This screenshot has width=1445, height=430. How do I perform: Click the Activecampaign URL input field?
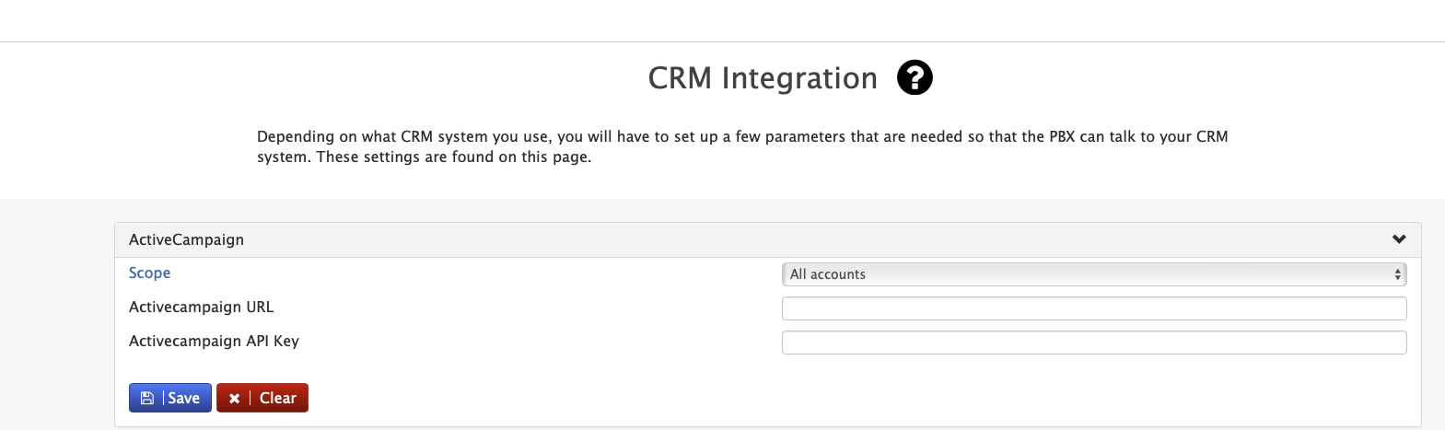1094,308
